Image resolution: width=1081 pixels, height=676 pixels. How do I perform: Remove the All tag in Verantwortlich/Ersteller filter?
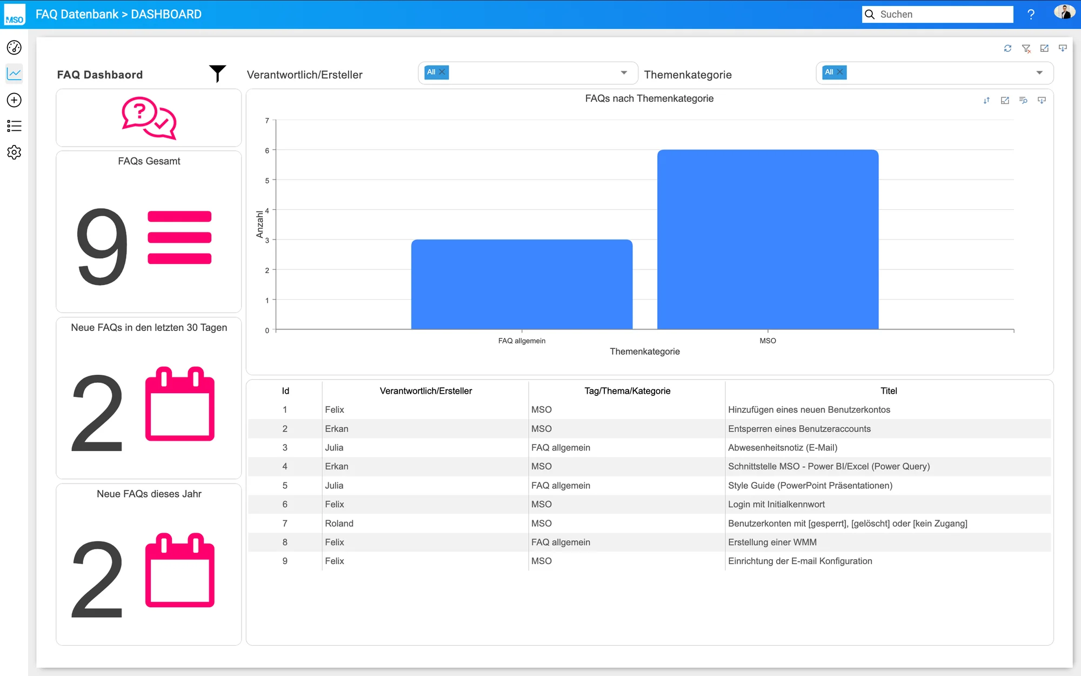442,72
